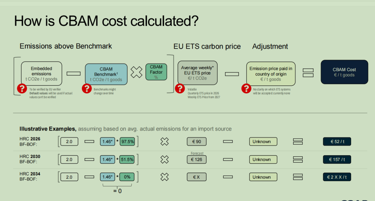This screenshot has height=201, width=375.
Task: Click the minus sign after Embedded emissions box
Action: click(73, 73)
